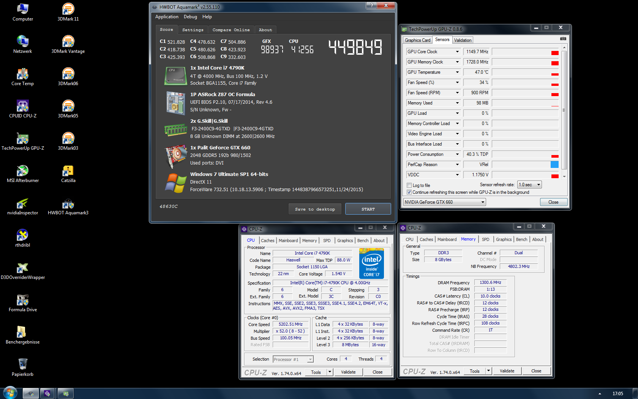Select the Netzwerk desktop icon

23,44
